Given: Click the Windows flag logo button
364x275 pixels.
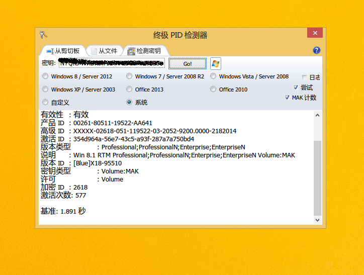Looking at the screenshot, I should [x=215, y=63].
